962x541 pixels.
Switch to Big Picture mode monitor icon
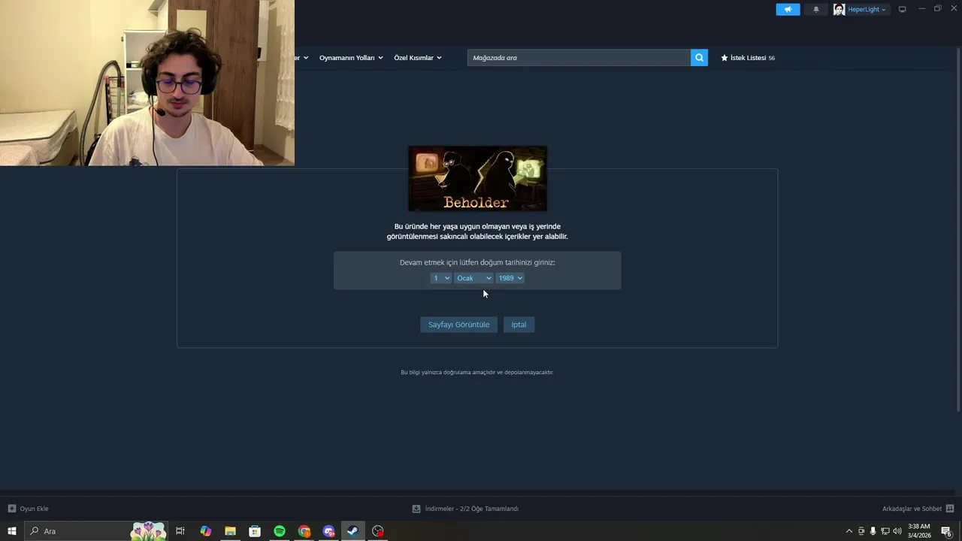[903, 10]
